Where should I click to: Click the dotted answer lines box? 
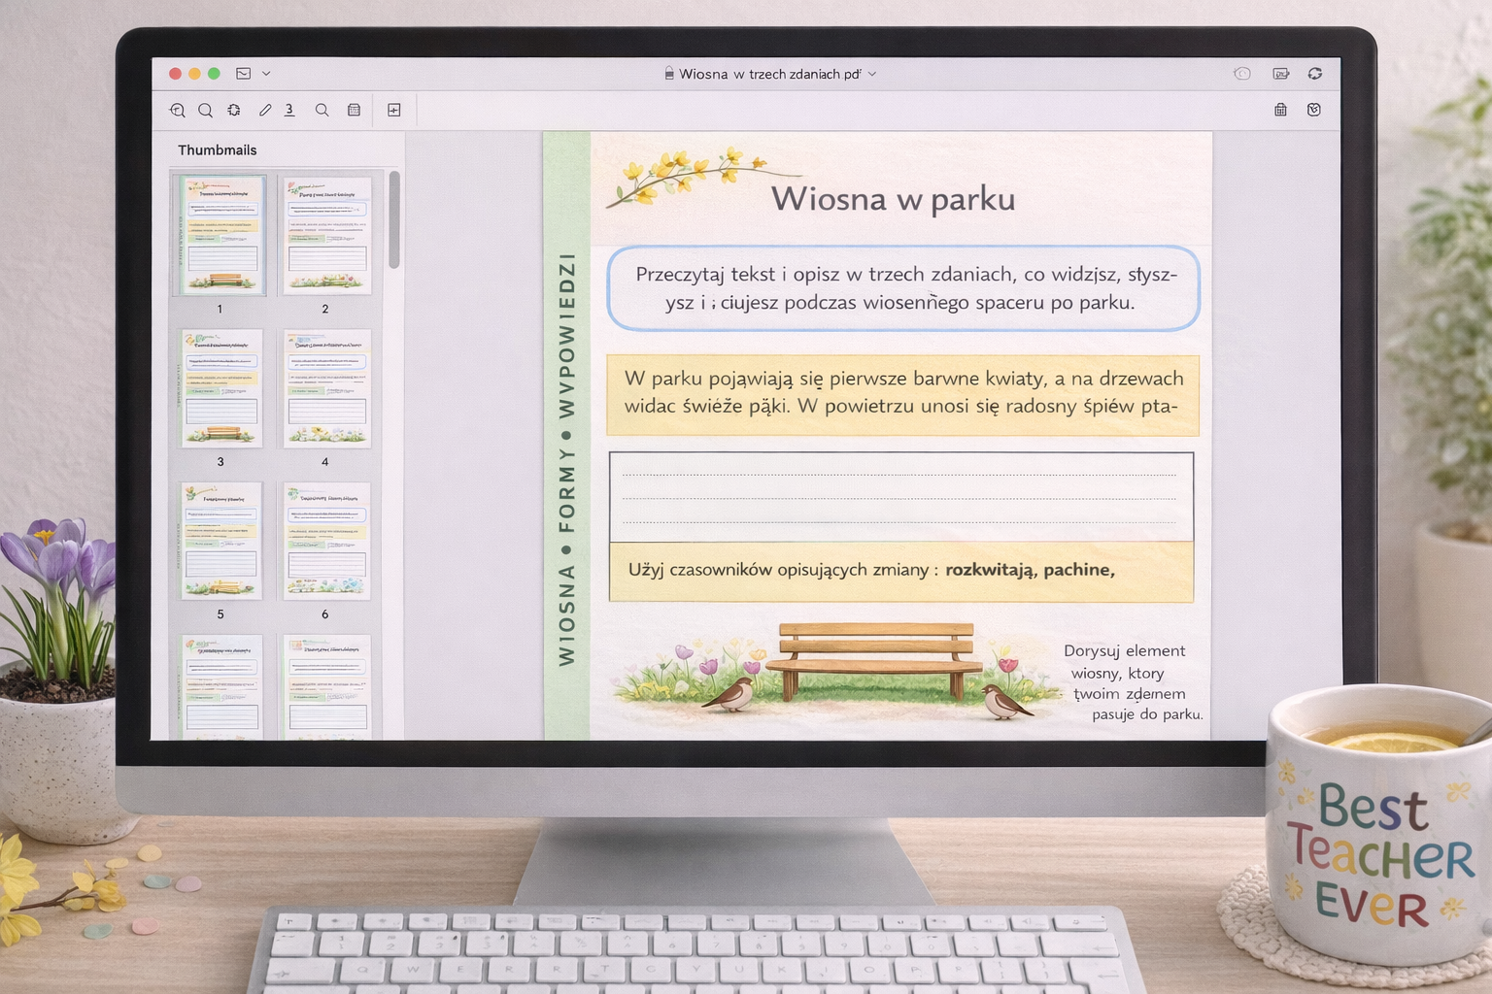[x=900, y=497]
